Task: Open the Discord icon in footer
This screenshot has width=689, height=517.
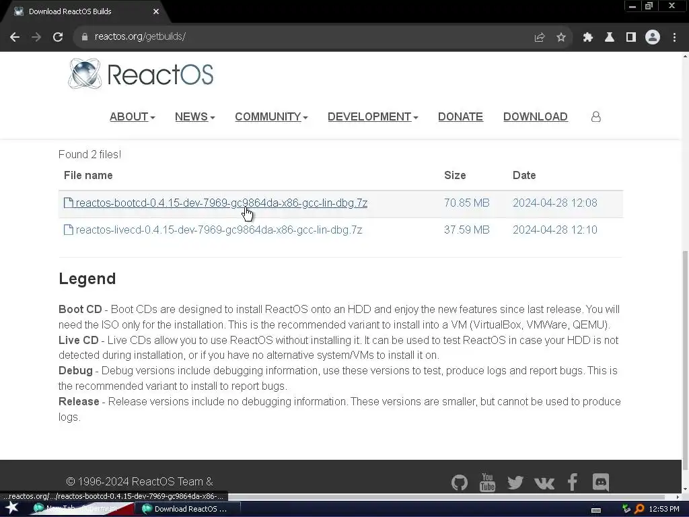Action: click(x=601, y=482)
